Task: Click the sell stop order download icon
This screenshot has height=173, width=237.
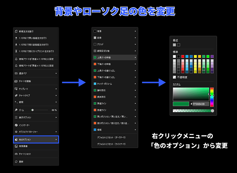Action: pos(16,45)
